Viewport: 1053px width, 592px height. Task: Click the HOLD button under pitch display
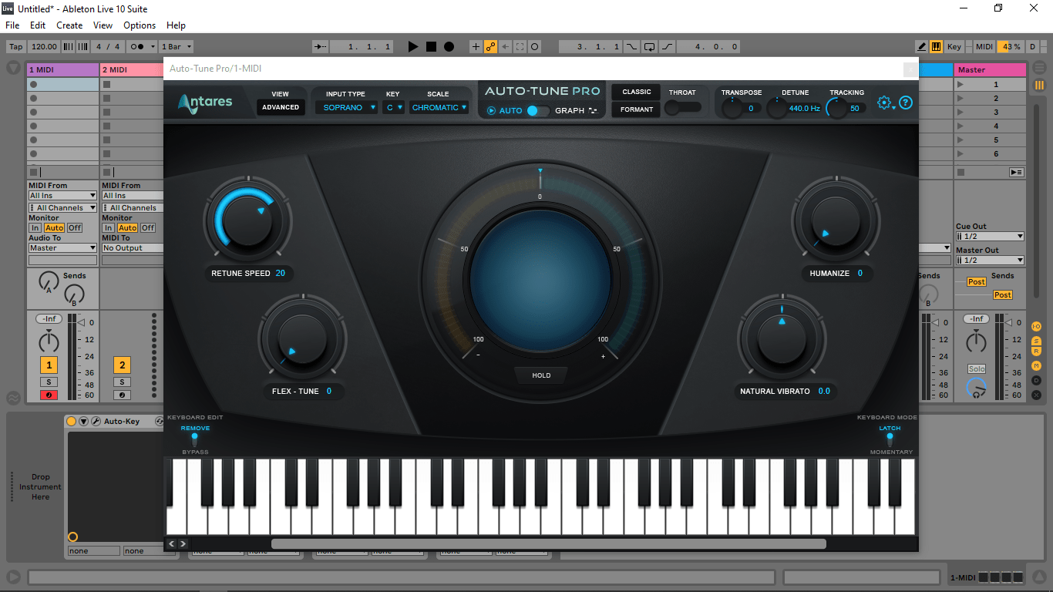pos(541,375)
